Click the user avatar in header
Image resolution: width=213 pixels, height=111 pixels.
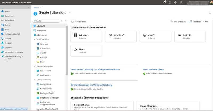tap(211, 3)
